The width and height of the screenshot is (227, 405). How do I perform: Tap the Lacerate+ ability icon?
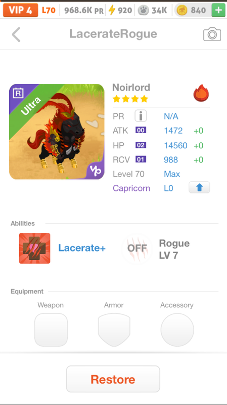pos(34,248)
